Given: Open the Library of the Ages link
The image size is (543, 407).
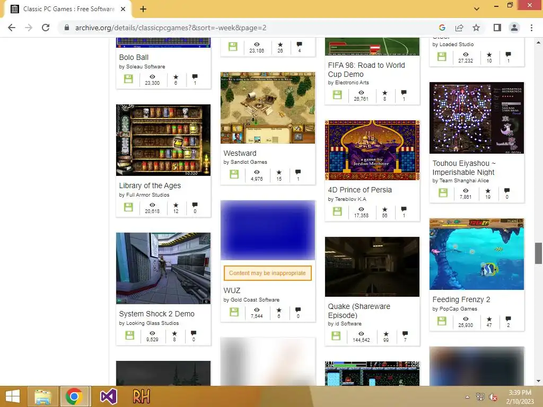Looking at the screenshot, I should 150,185.
